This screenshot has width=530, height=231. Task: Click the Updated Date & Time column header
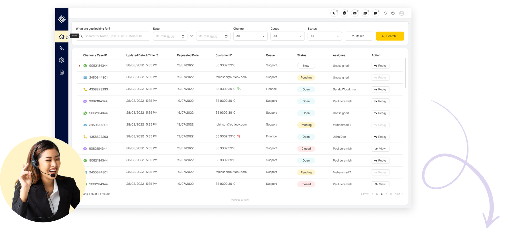coord(140,55)
